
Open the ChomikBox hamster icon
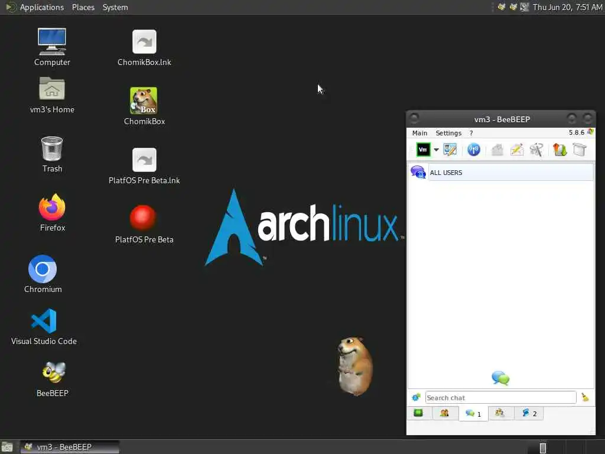(144, 106)
